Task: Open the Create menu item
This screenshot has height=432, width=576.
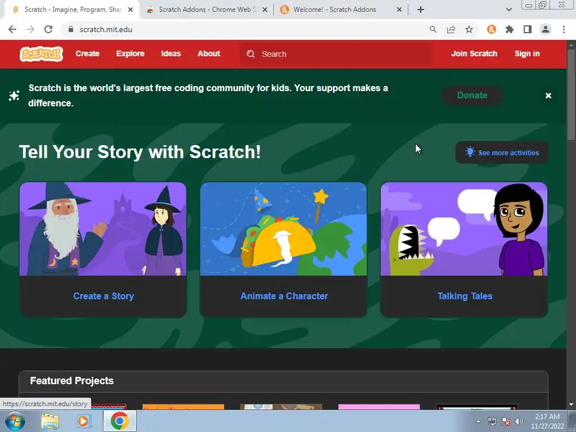Action: (87, 53)
